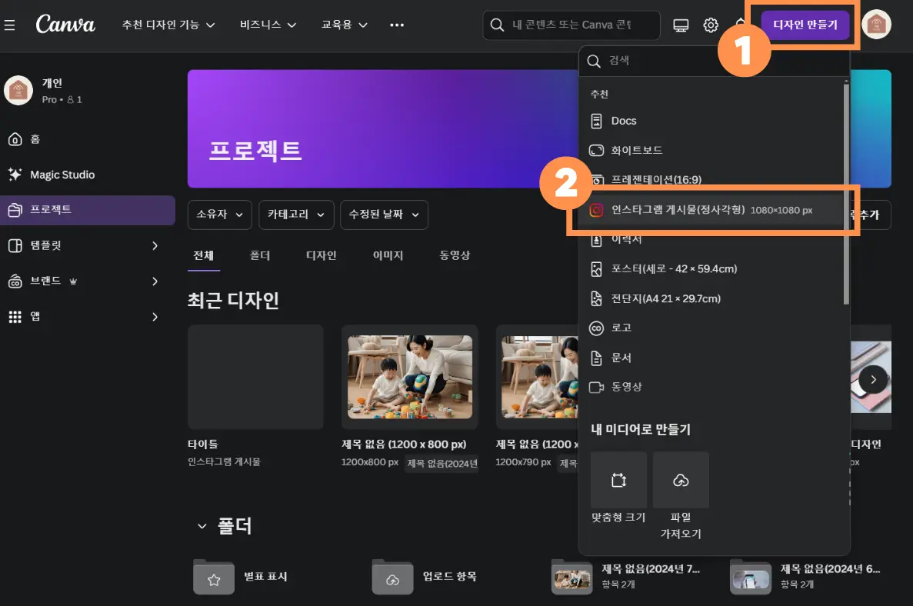Open the 수정된 날짜 dropdown
913x606 pixels.
click(x=384, y=215)
